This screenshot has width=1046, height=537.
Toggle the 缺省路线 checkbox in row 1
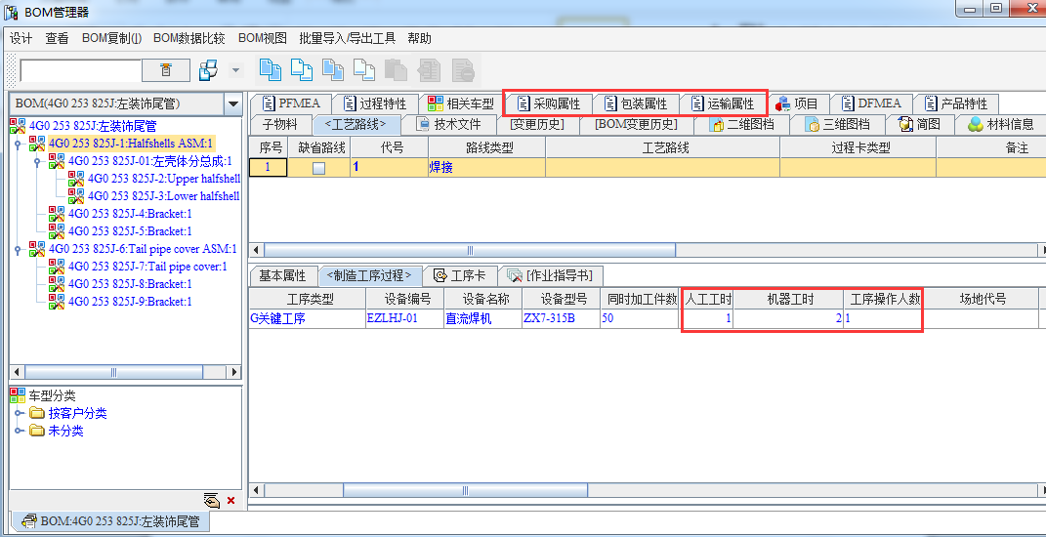[318, 169]
